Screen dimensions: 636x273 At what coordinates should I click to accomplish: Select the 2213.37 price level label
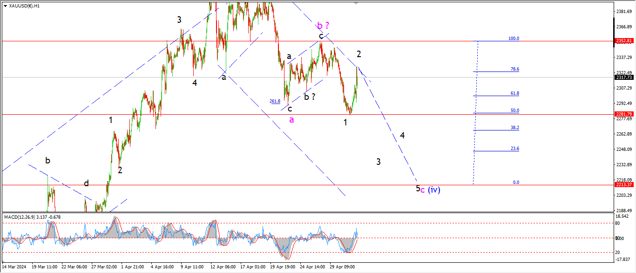pos(623,185)
